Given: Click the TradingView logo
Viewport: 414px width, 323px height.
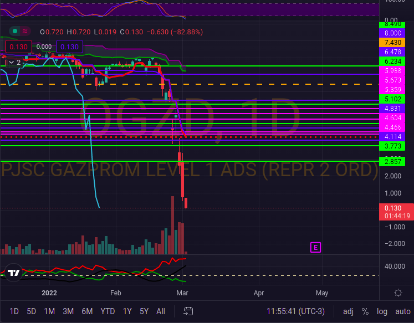Looking at the screenshot, I should [13, 273].
